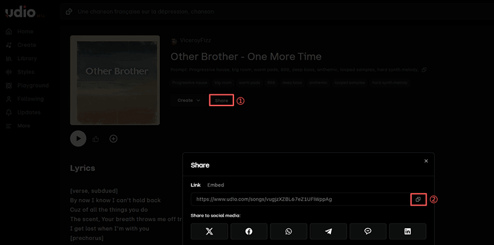The image size is (494, 245).
Task: Focus the prompt search field
Action: 277,12
